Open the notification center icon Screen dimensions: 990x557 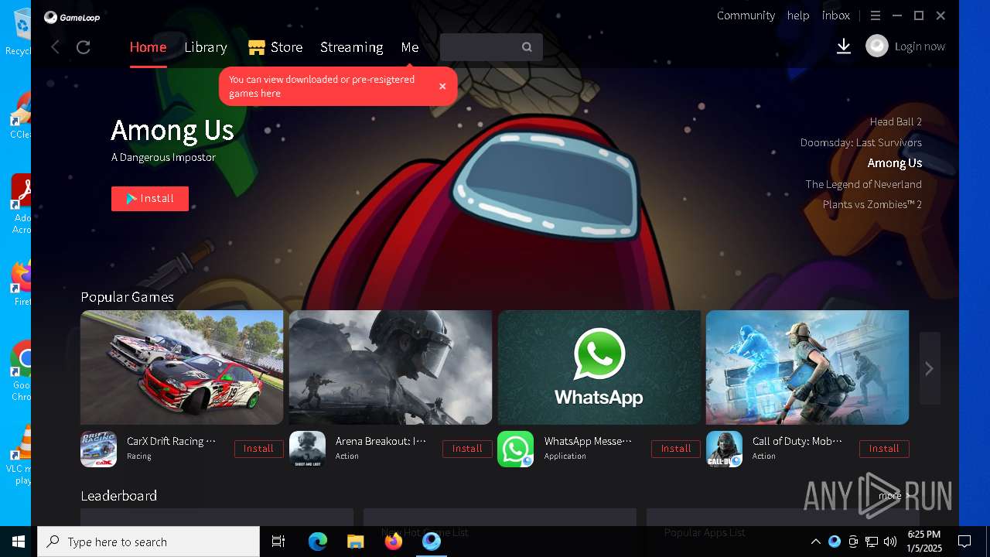pyautogui.click(x=964, y=542)
